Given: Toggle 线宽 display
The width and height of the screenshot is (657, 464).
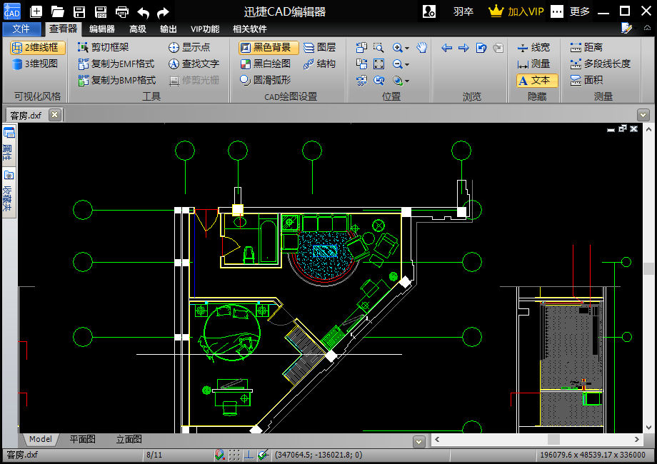Looking at the screenshot, I should pos(533,47).
